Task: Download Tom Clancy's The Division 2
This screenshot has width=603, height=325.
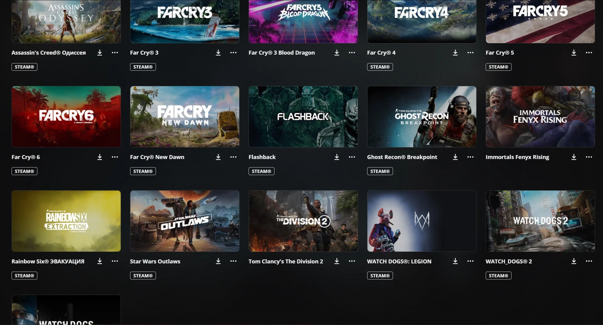Action: coord(337,261)
